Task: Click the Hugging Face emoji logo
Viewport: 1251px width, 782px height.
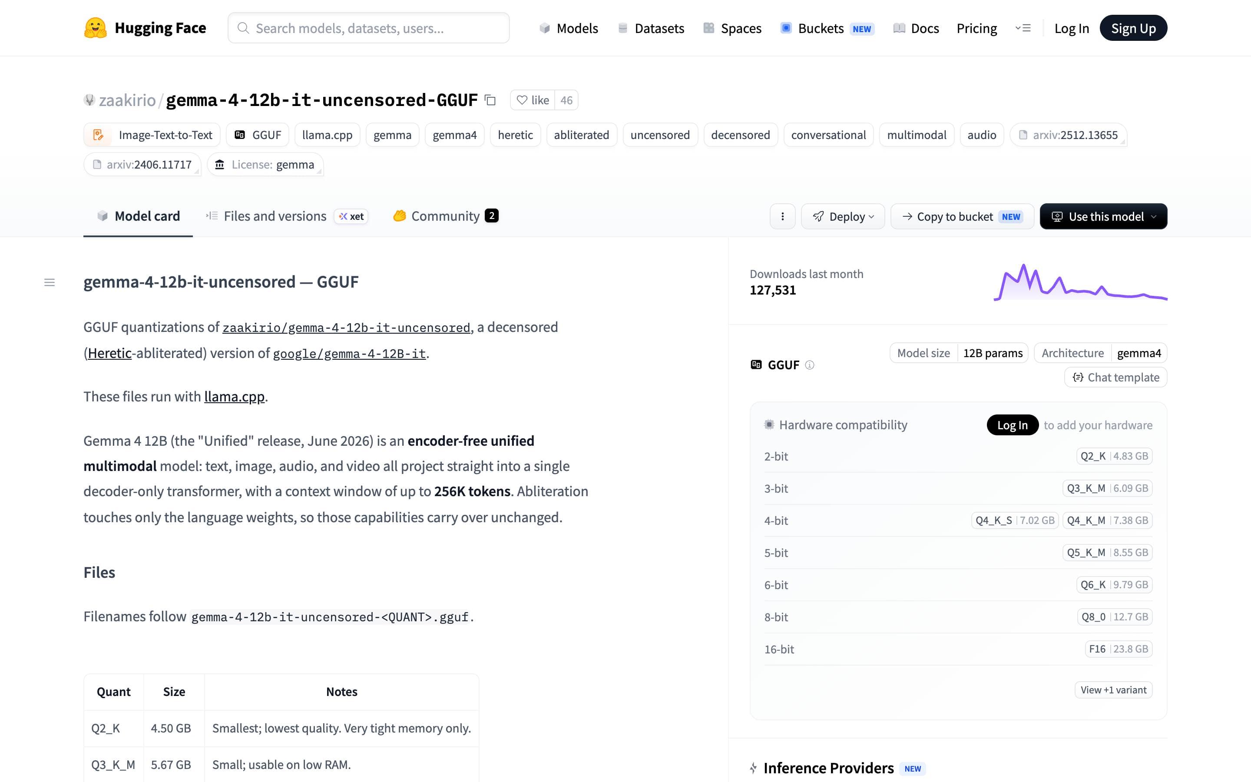Action: tap(95, 28)
